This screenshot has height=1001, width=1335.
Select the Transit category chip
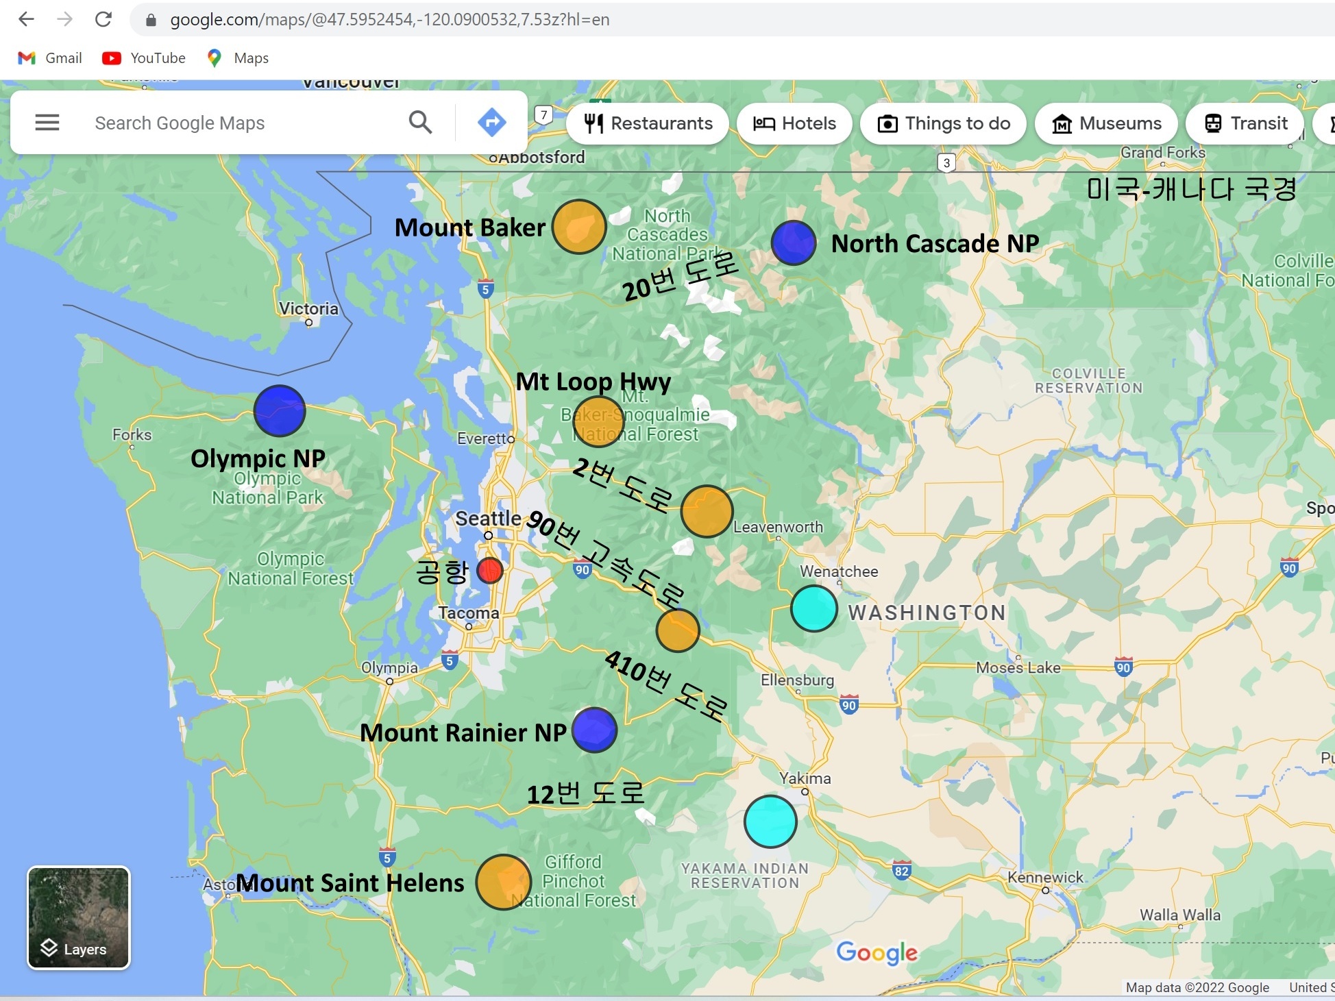click(x=1246, y=123)
